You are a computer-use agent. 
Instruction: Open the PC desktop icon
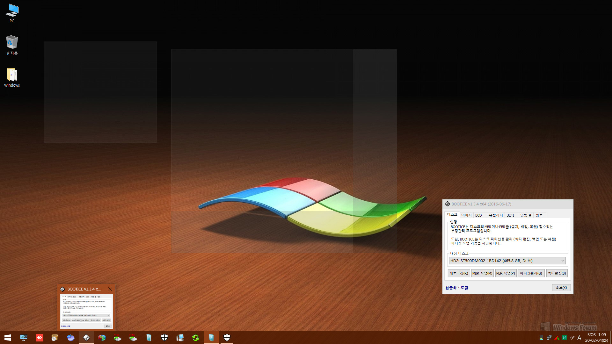pyautogui.click(x=12, y=13)
